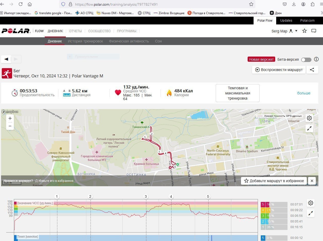Open notifications message icon in Polar header

[314, 31]
